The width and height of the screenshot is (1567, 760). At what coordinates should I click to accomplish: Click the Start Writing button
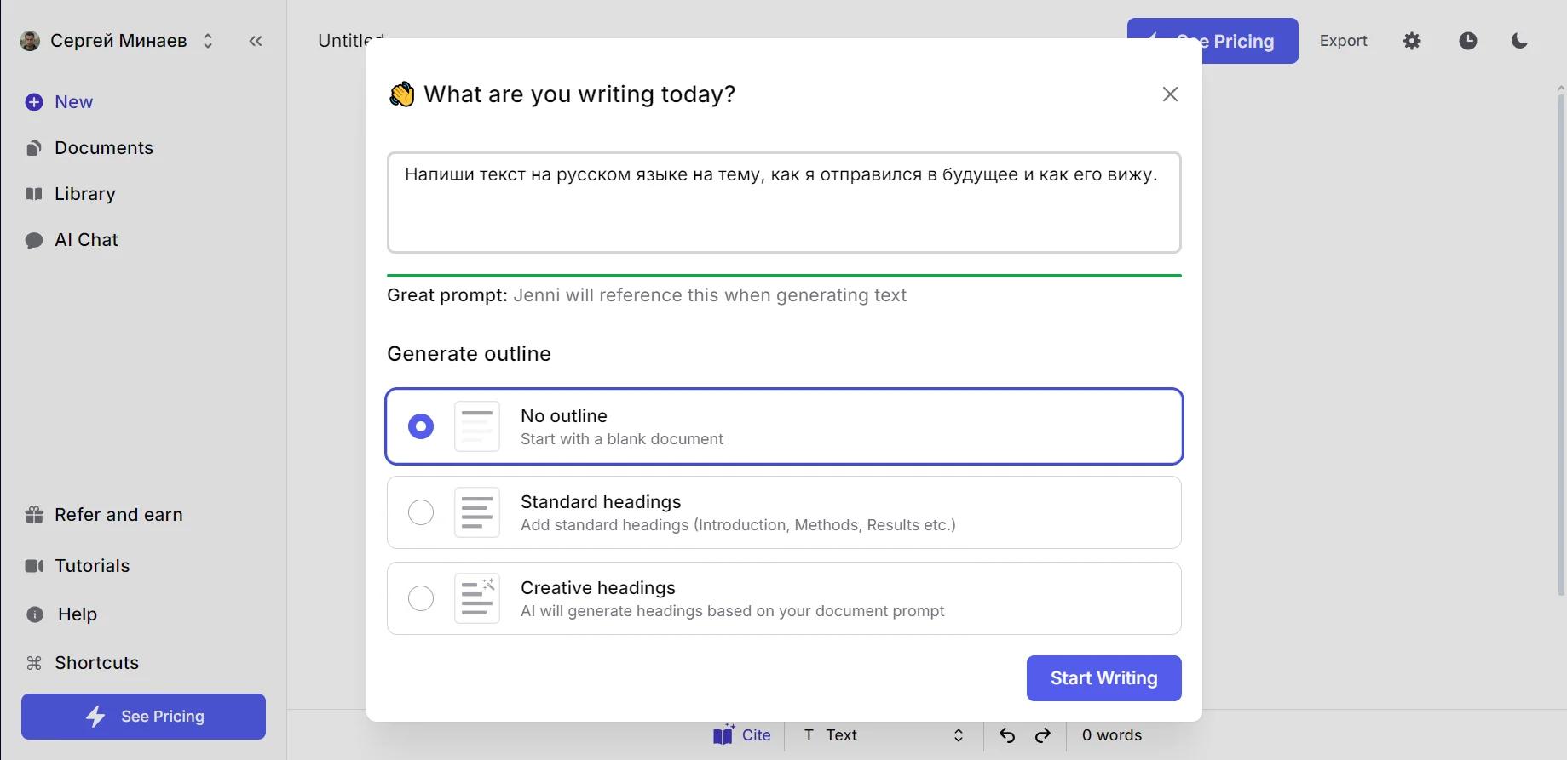[1103, 678]
